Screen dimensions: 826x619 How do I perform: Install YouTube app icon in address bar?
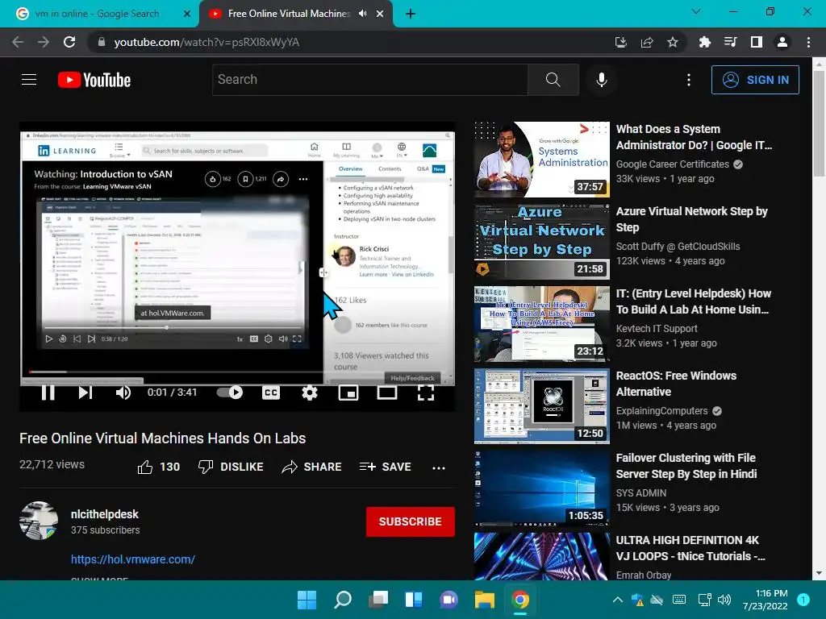tap(621, 42)
